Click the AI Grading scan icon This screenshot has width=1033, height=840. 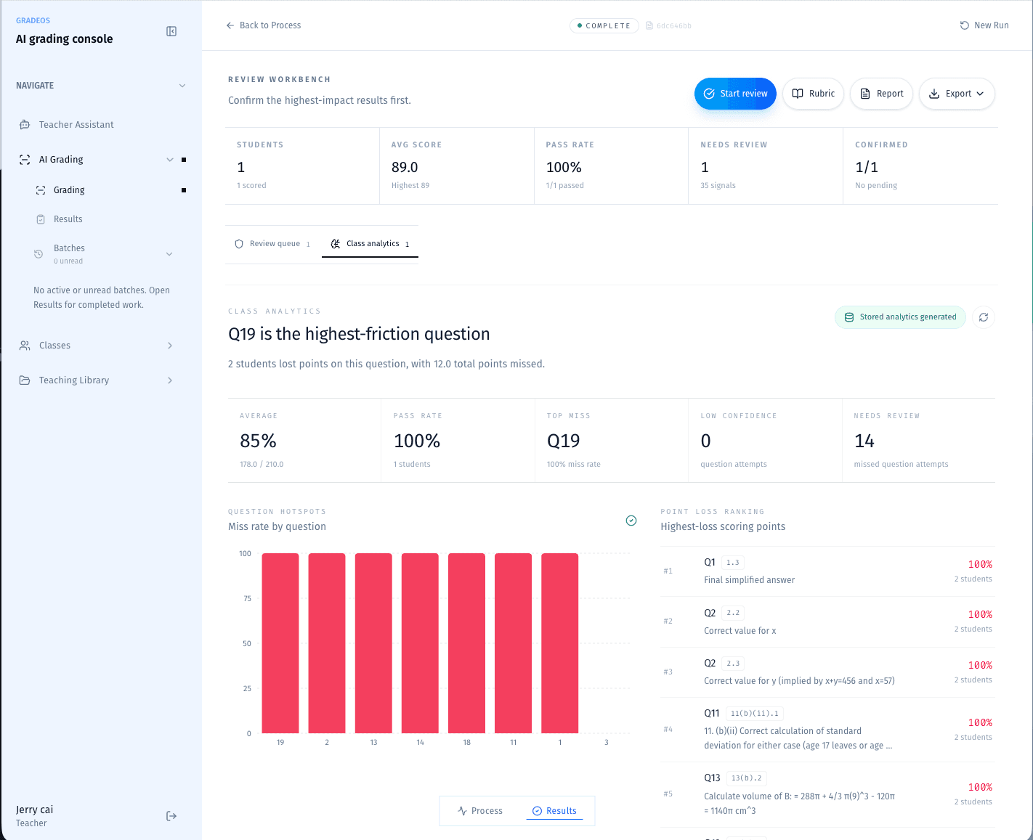25,160
